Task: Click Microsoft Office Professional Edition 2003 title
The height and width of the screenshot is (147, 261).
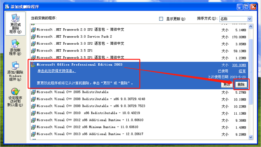Action: coord(79,65)
